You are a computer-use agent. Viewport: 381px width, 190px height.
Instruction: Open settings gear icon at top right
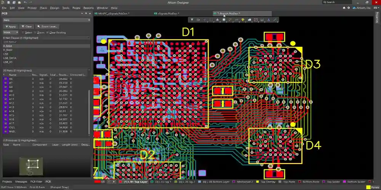349,8
